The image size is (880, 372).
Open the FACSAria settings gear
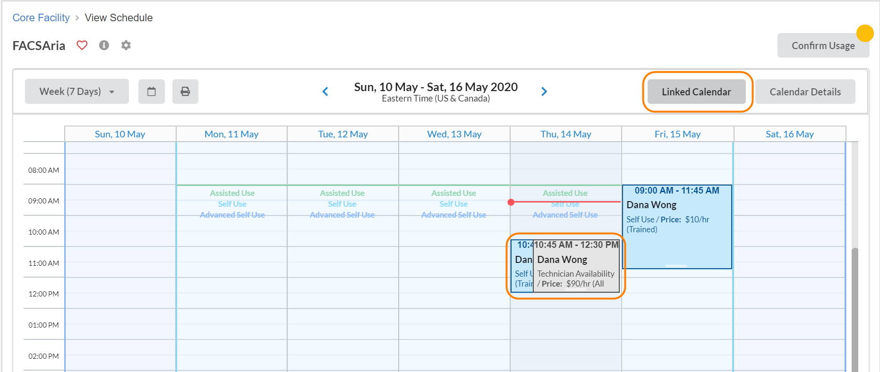point(126,45)
